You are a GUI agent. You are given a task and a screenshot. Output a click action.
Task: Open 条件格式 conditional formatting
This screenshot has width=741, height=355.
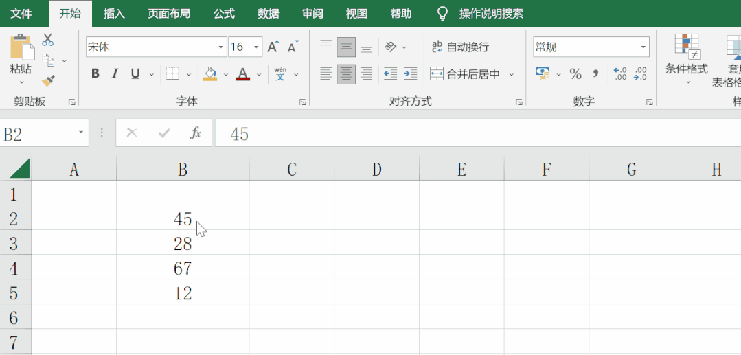pyautogui.click(x=687, y=60)
